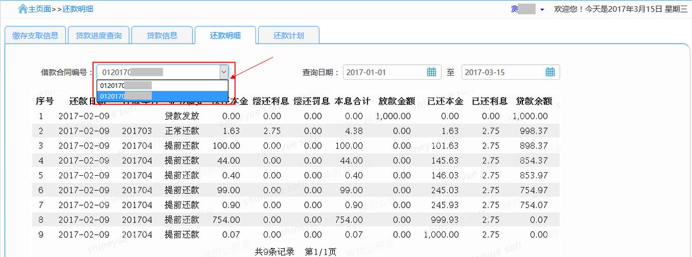Select 贷款发放 cell in row 1
692x257 pixels.
[182, 116]
